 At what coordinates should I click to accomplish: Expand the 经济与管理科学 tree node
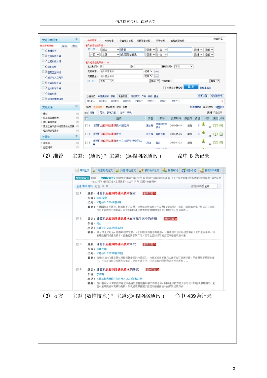[x=43, y=99]
